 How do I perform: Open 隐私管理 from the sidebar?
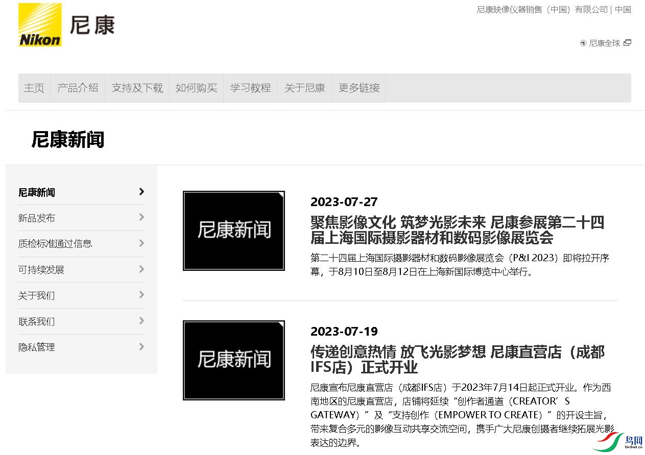pyautogui.click(x=36, y=347)
